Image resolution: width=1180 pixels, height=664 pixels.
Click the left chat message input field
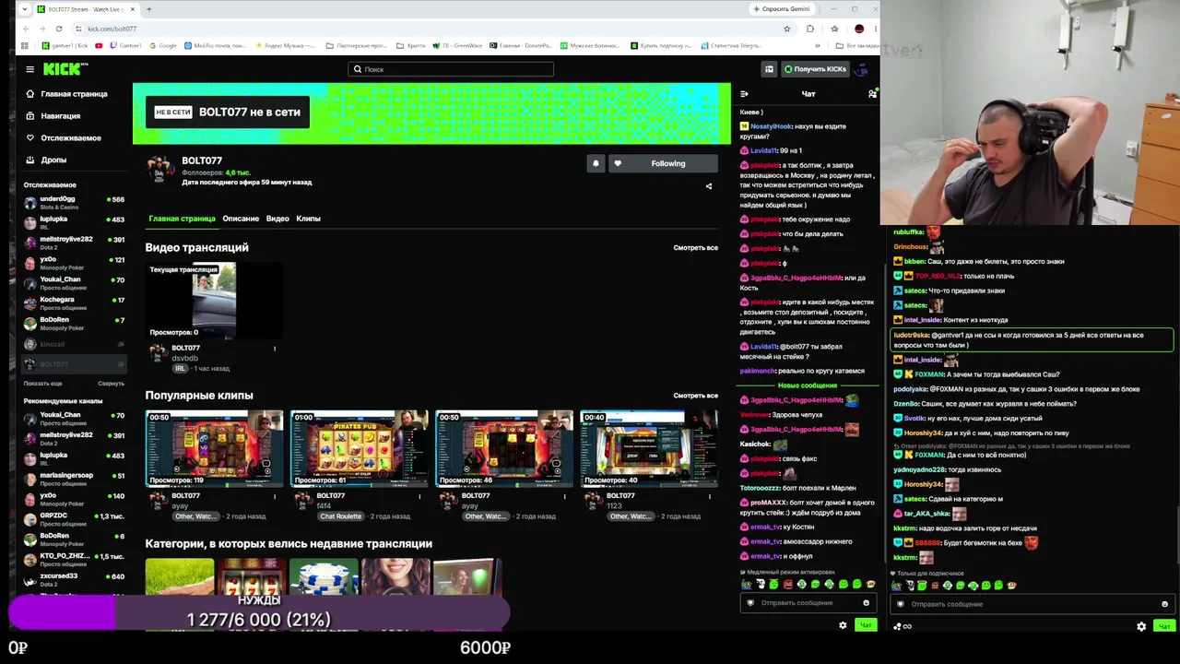point(808,603)
